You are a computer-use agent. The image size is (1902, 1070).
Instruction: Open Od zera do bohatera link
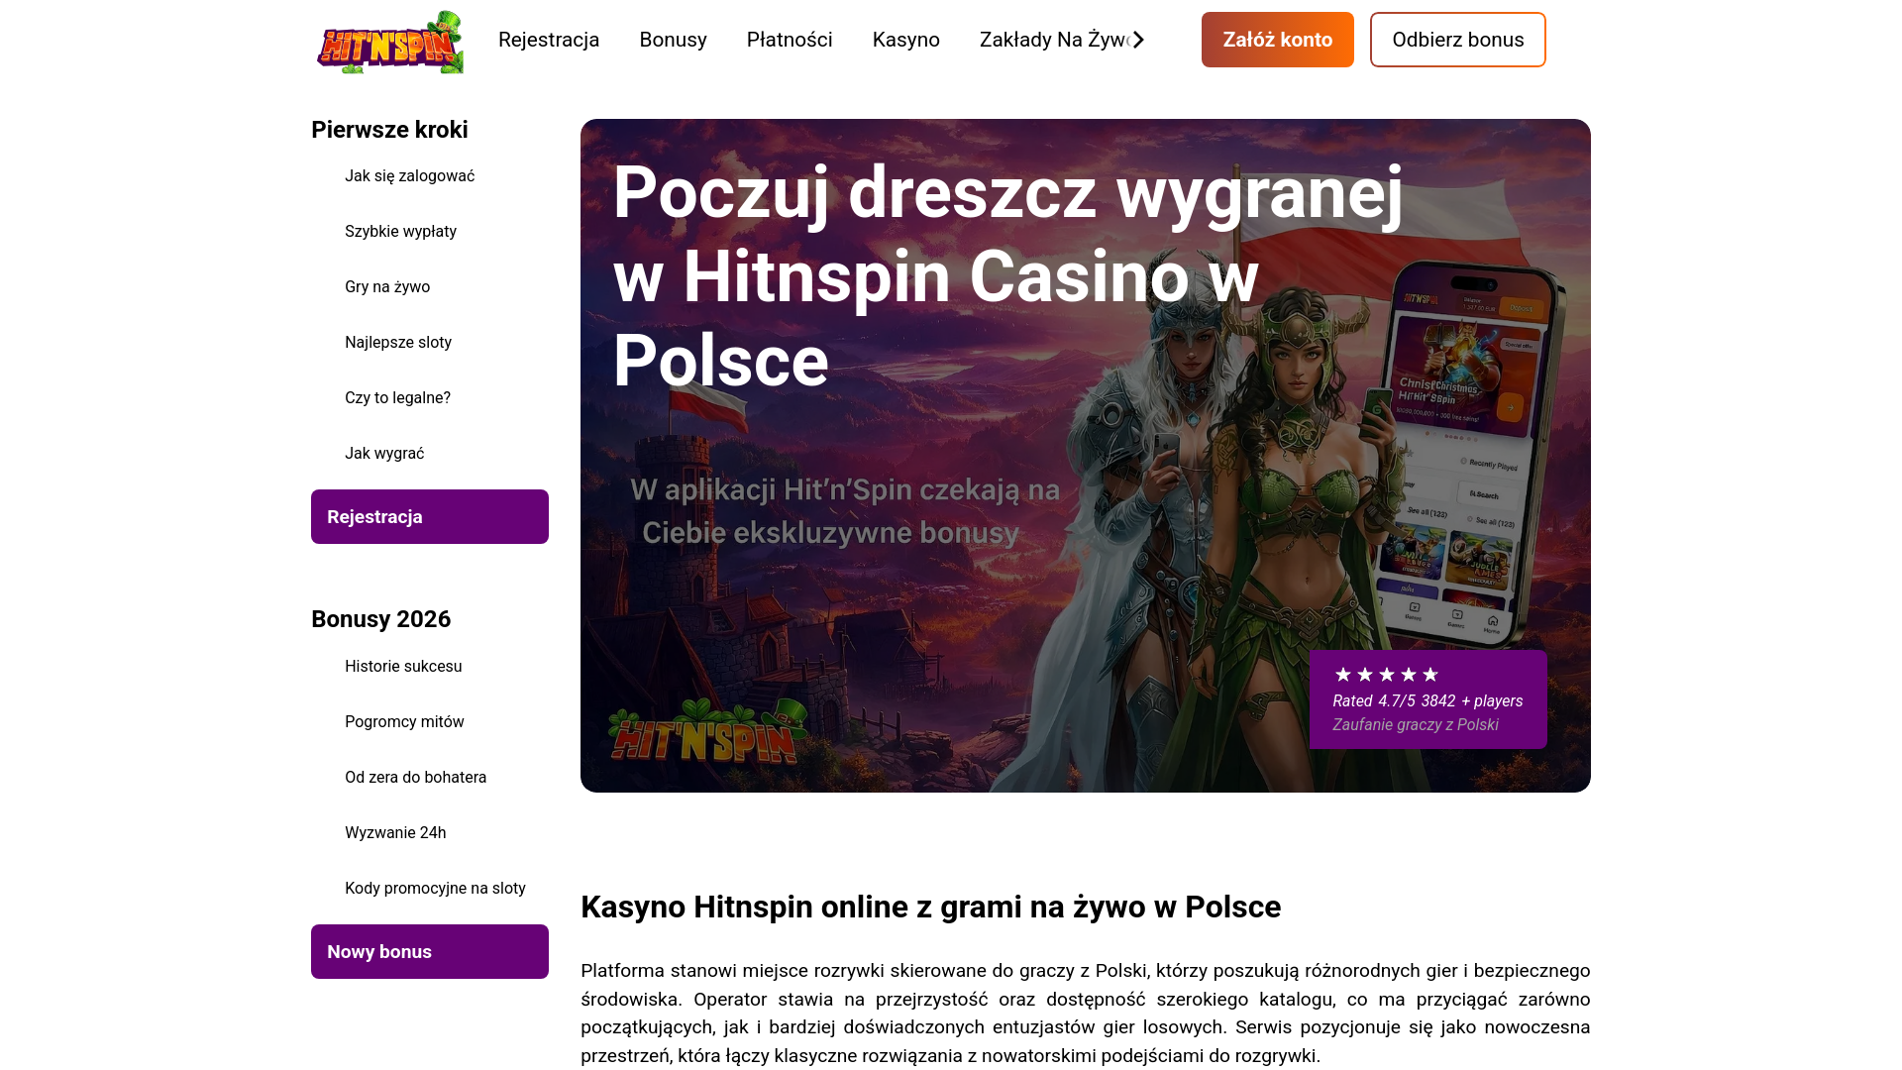415,778
